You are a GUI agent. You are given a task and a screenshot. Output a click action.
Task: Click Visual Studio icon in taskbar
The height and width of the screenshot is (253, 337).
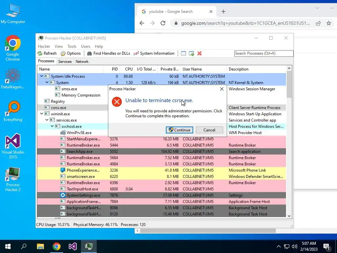pyautogui.click(x=73, y=246)
